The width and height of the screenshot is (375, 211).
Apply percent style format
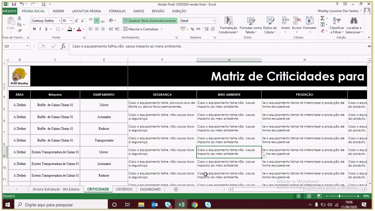192,29
